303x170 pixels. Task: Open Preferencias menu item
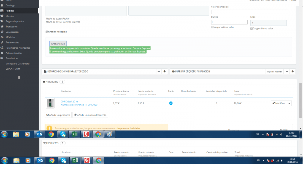12,42
